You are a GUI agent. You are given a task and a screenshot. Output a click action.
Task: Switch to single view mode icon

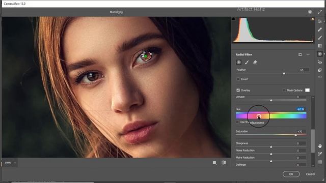tap(214, 163)
